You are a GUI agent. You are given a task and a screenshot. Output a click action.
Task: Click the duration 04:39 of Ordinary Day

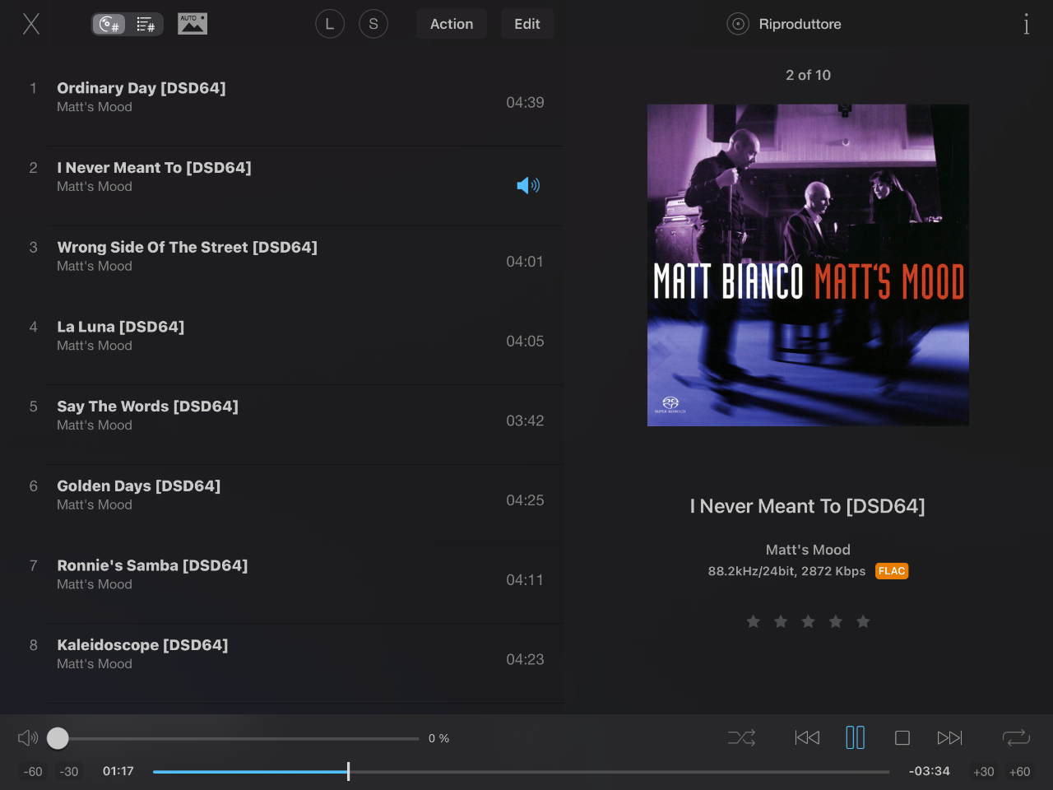[x=525, y=103]
